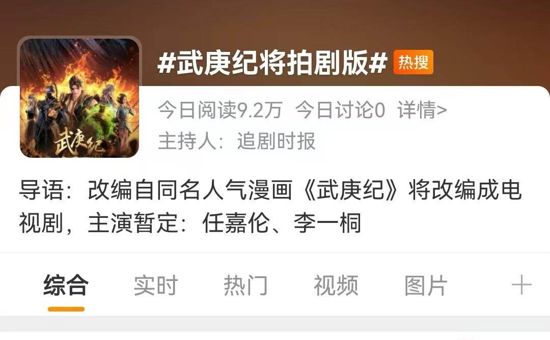The width and height of the screenshot is (550, 340).
Task: Tap the 导语 intro description text
Action: (x=270, y=207)
